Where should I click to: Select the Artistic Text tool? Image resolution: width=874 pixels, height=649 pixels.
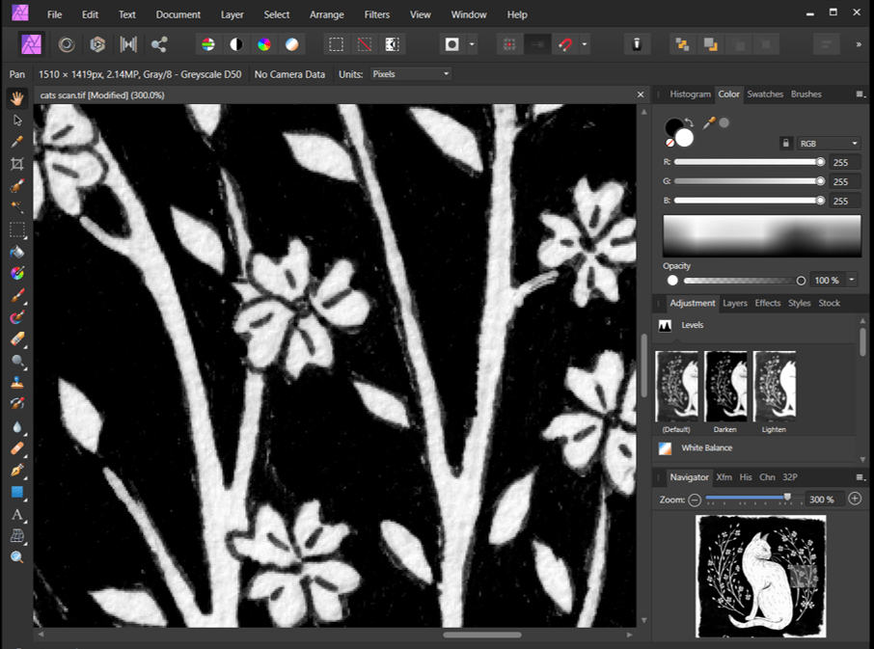[x=17, y=515]
